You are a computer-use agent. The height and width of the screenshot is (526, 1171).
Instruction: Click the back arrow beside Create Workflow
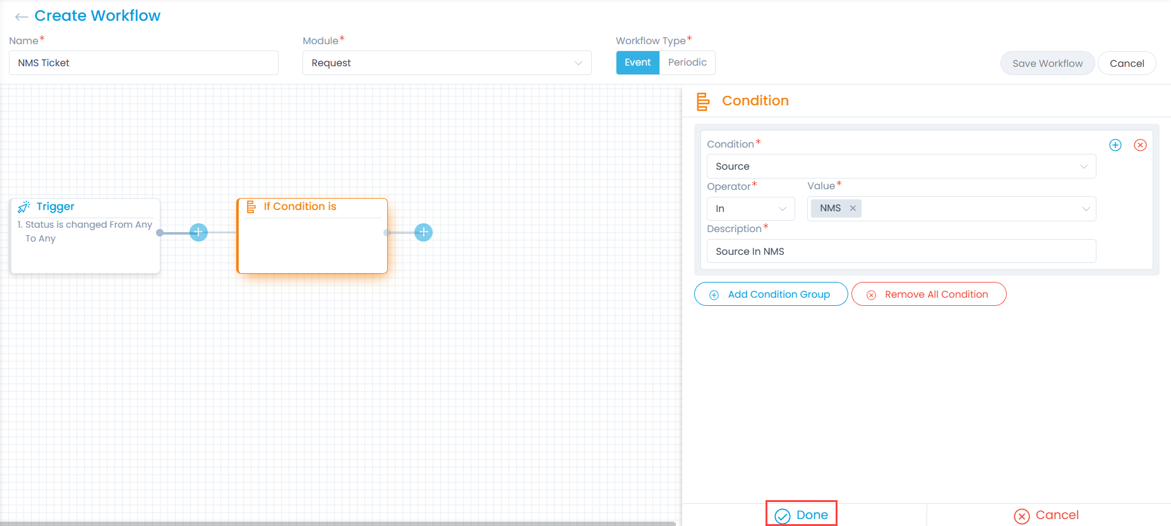(x=21, y=17)
